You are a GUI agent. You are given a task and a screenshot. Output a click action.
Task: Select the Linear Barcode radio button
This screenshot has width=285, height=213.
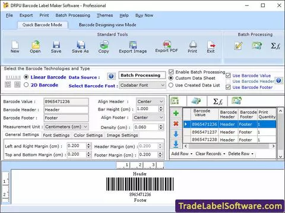[x=26, y=77]
